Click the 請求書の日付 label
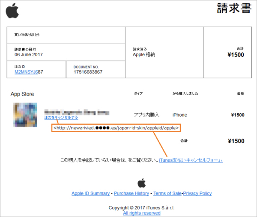The width and height of the screenshot is (257, 217). pyautogui.click(x=25, y=49)
